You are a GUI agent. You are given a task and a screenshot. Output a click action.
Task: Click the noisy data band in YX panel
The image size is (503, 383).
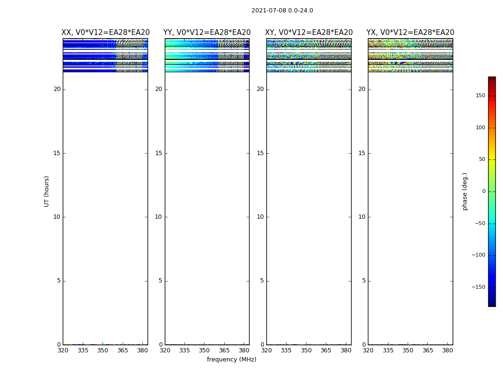coord(410,55)
